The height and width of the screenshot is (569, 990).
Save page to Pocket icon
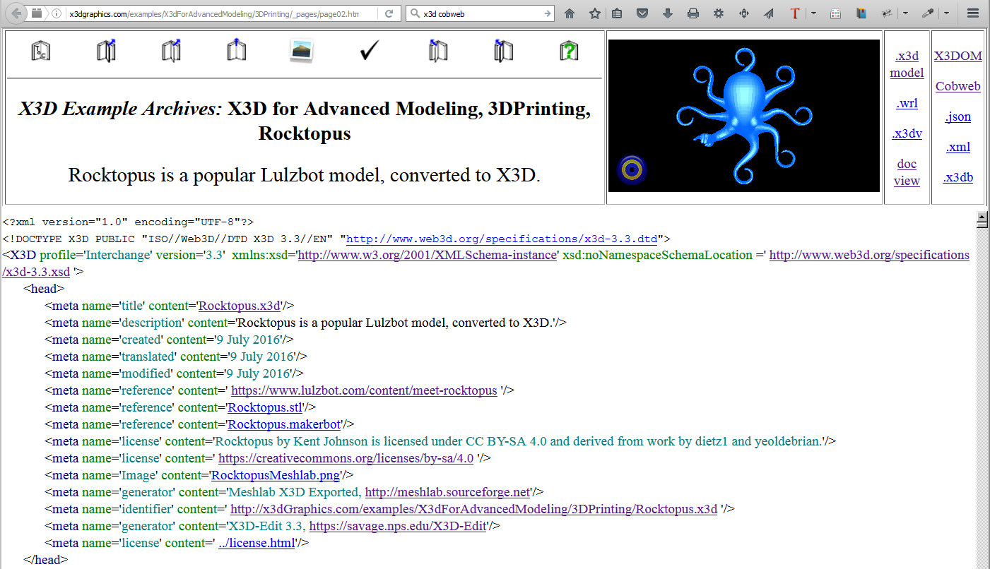(642, 13)
